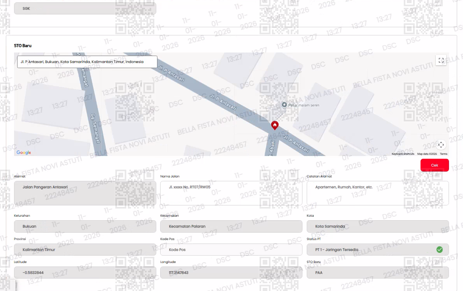
Task: Select the Alamat field Jalan Pangeran Antasari
Action: (x=85, y=193)
